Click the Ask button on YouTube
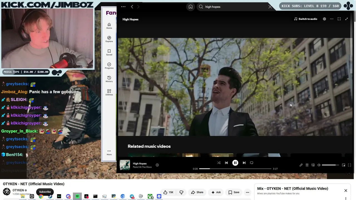 (x=216, y=192)
